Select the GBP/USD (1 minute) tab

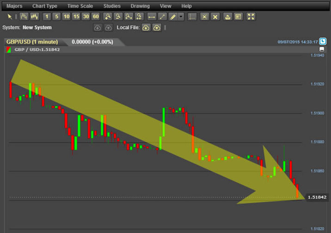[32, 42]
